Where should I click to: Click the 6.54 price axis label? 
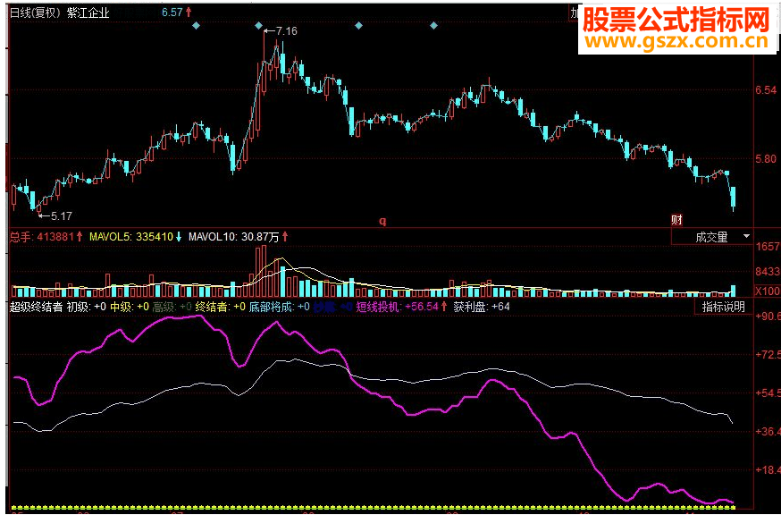click(x=767, y=90)
